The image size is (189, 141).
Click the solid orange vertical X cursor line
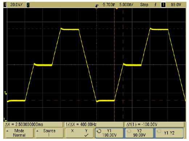pyautogui.click(x=114, y=65)
